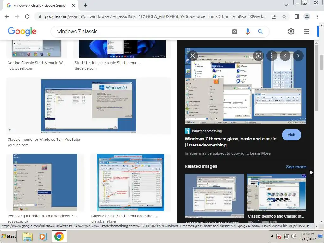
Task: Open the large Windows 7 classic preview
Action: (x=246, y=86)
